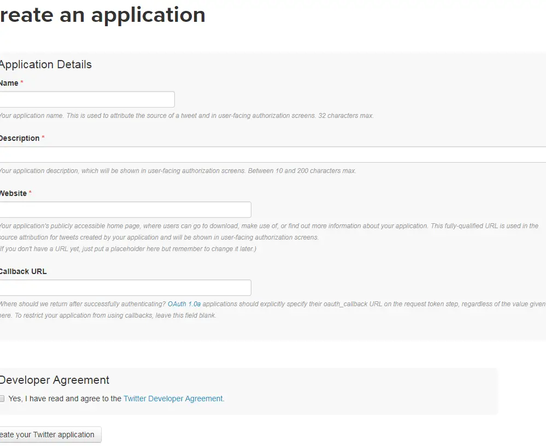This screenshot has height=446, width=546.
Task: Open the OAuth 1.0a link
Action: pos(184,304)
